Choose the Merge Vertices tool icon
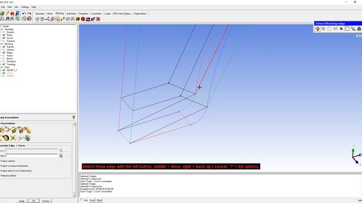 [48, 19]
